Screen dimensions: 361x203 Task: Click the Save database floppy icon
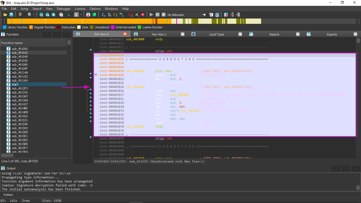(x=11, y=15)
